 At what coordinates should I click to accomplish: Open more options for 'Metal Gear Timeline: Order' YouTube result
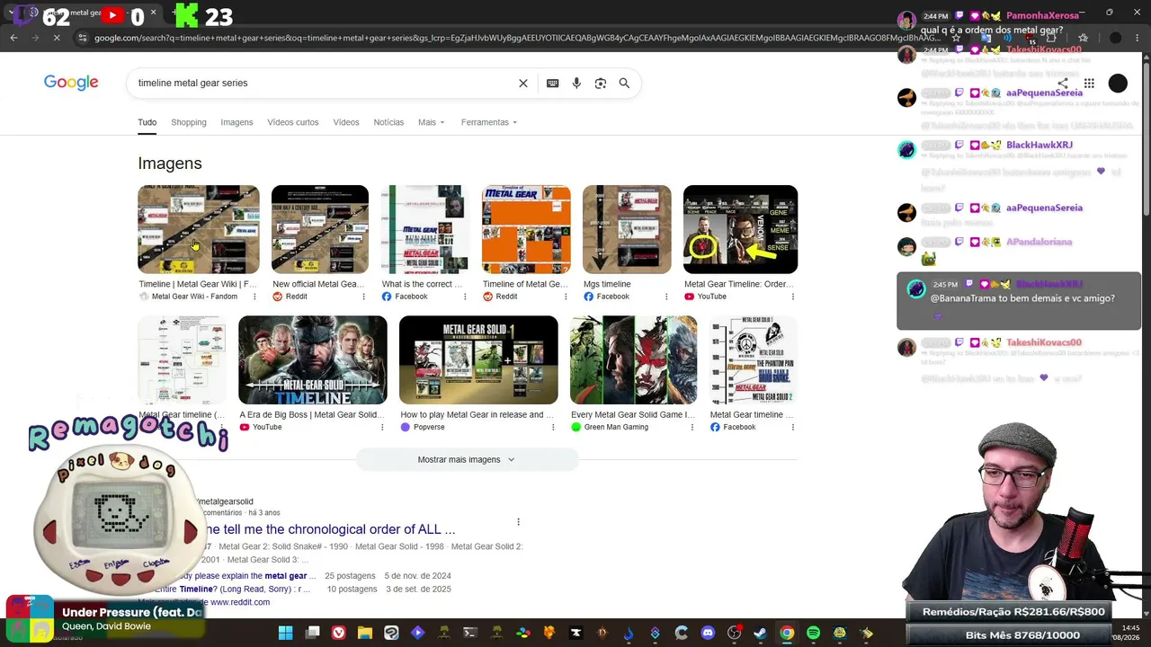(792, 297)
